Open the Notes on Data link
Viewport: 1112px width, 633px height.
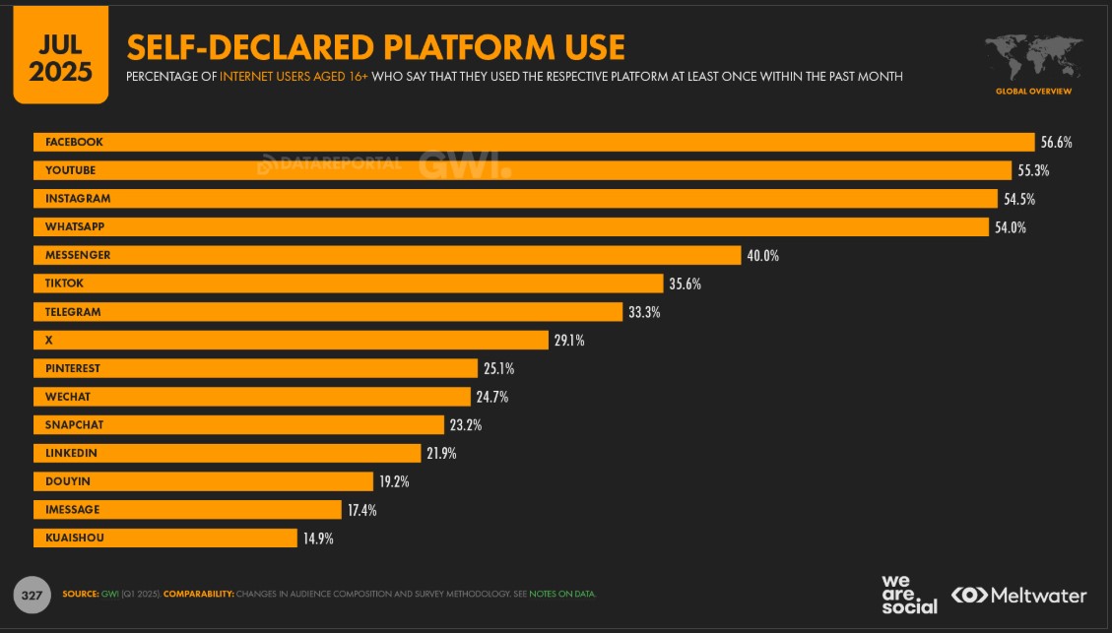coord(562,594)
